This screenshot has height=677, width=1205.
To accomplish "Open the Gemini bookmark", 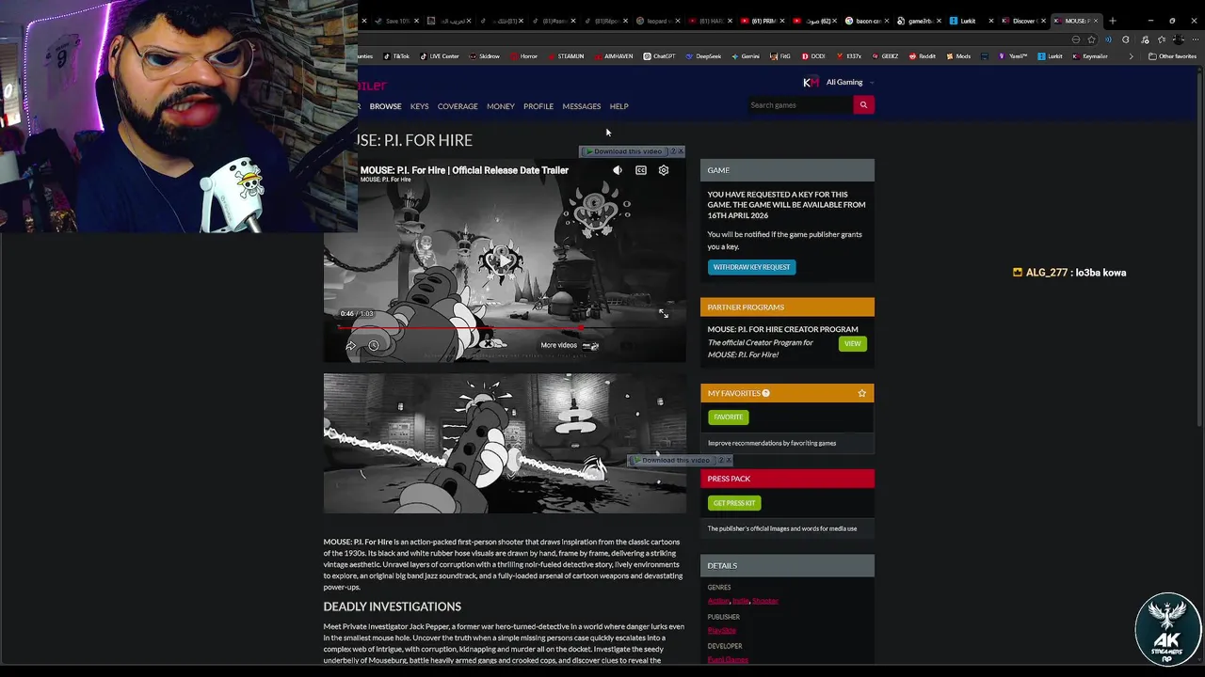I will (745, 56).
